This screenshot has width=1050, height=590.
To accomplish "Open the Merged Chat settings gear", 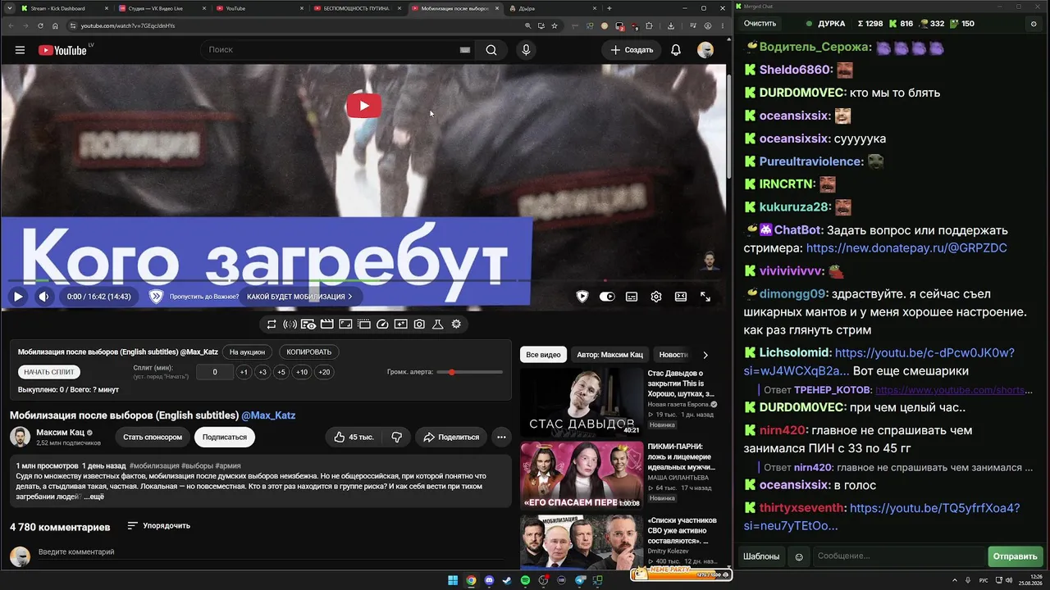I will [1034, 24].
